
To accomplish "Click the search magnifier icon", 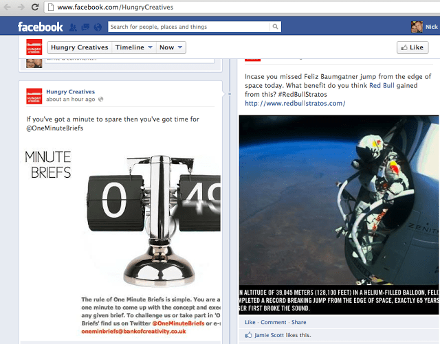I will pyautogui.click(x=275, y=27).
